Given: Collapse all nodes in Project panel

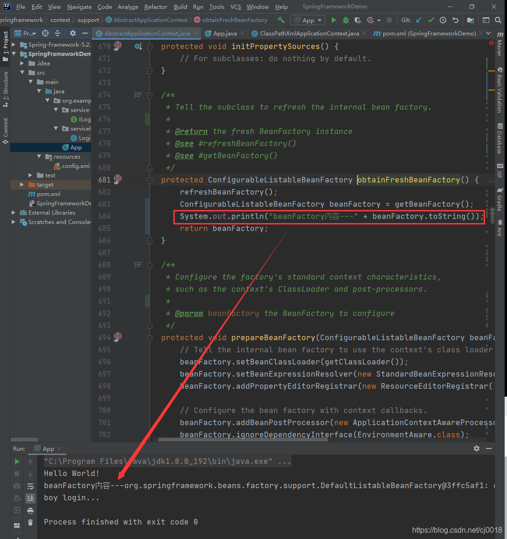Looking at the screenshot, I should [57, 33].
